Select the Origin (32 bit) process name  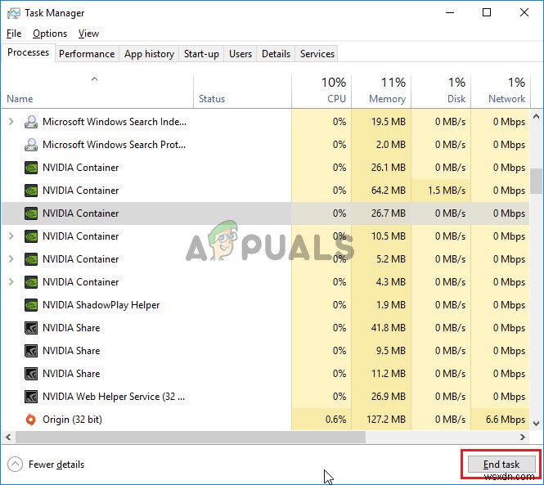pos(72,420)
